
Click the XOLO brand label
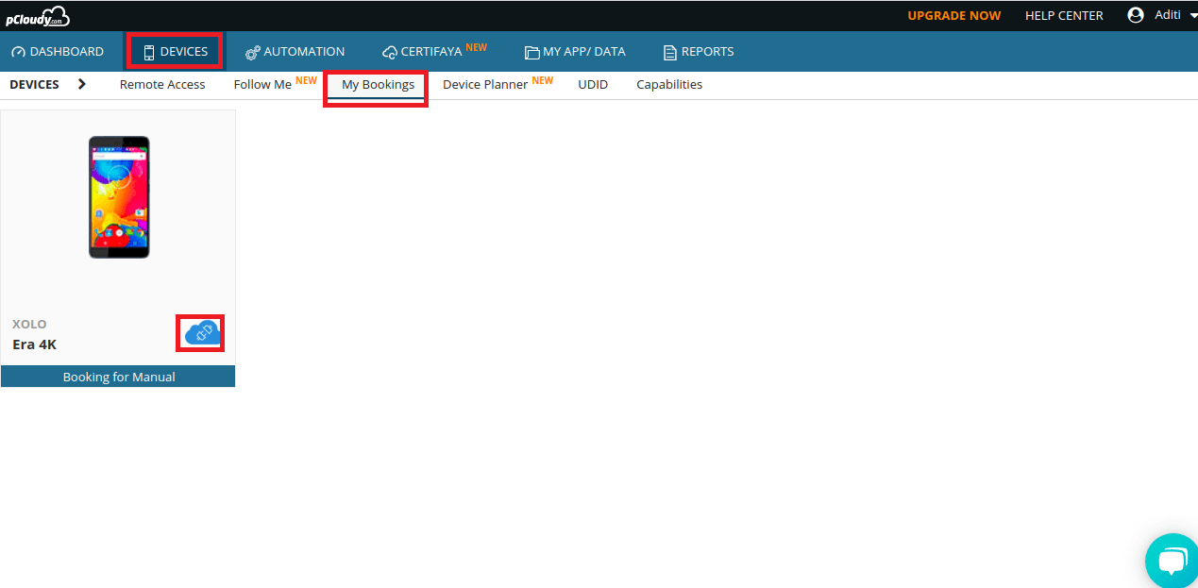(x=29, y=324)
